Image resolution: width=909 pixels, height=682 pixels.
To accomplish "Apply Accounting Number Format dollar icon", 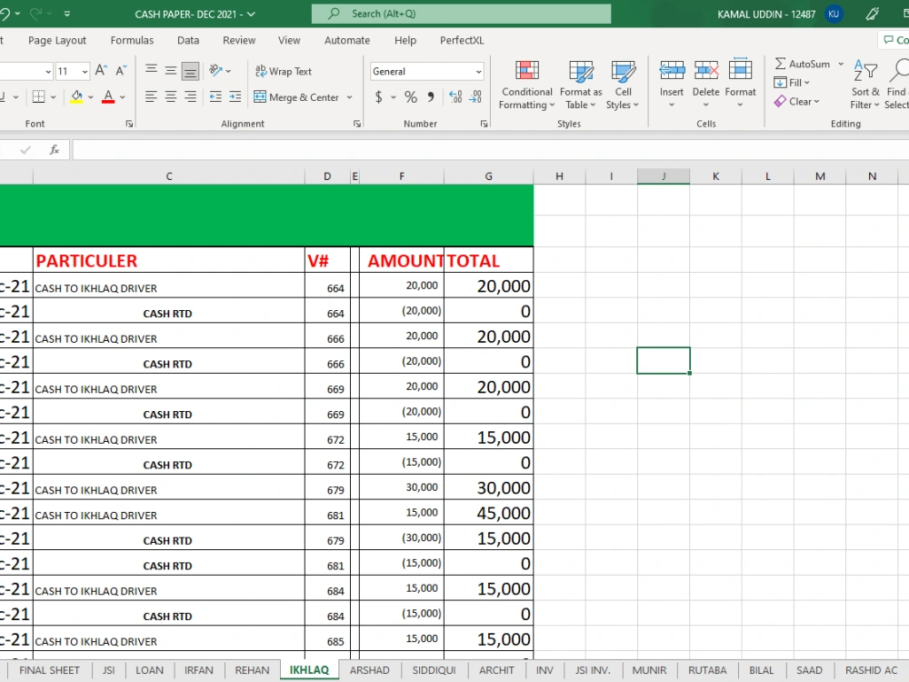I will click(x=378, y=97).
